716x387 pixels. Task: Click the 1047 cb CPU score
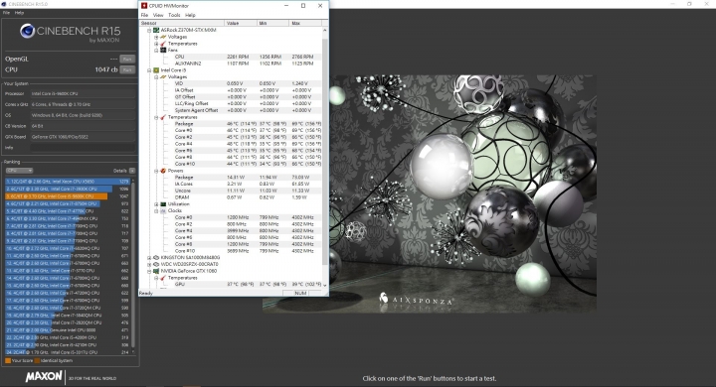point(106,69)
